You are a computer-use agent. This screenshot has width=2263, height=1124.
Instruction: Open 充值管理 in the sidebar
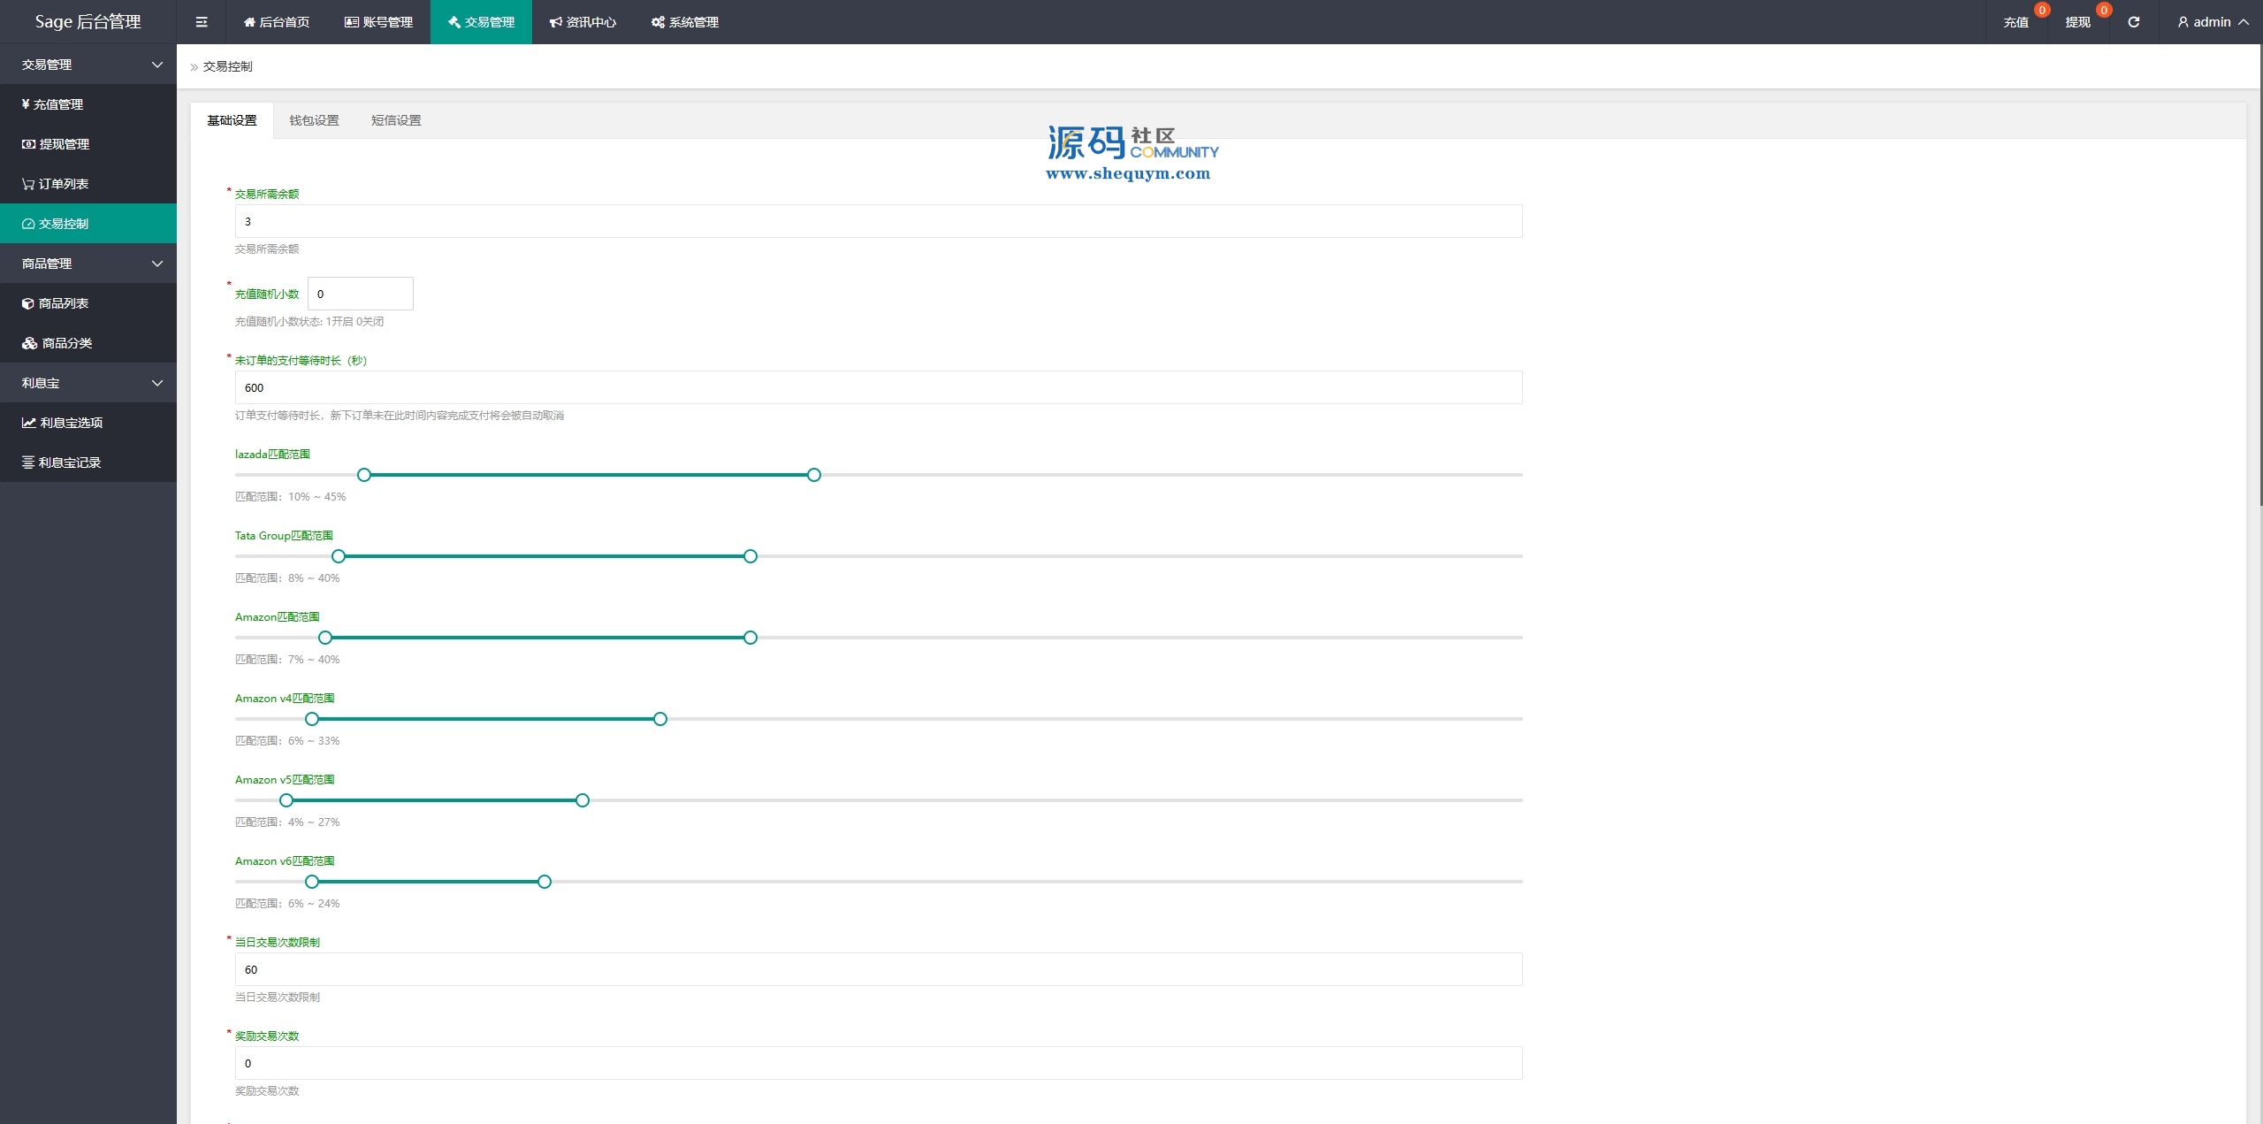click(x=57, y=104)
